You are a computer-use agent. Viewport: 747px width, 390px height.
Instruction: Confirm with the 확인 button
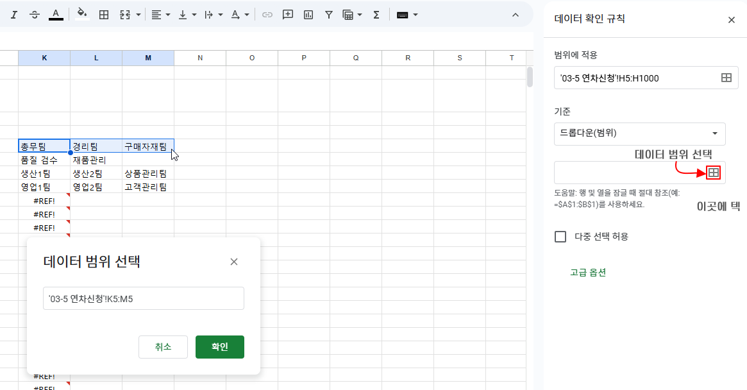click(x=220, y=347)
